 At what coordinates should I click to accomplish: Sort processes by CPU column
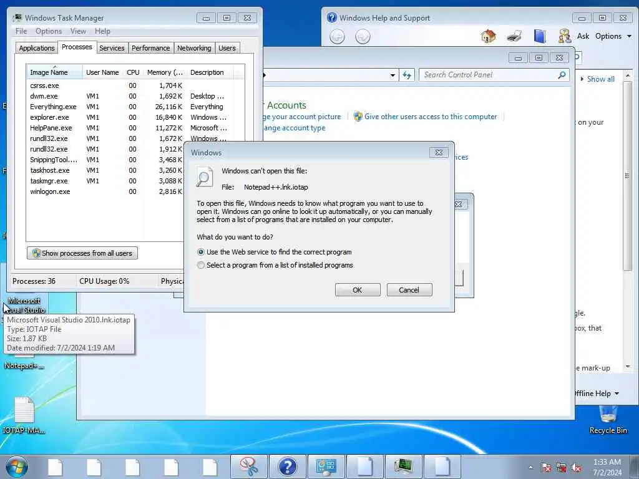click(x=133, y=72)
